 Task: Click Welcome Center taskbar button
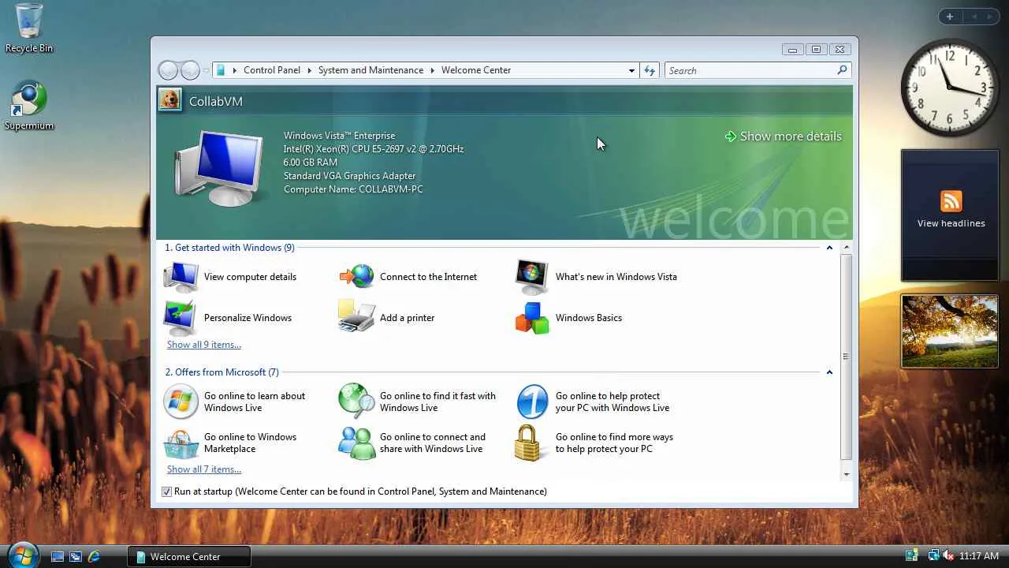[189, 556]
